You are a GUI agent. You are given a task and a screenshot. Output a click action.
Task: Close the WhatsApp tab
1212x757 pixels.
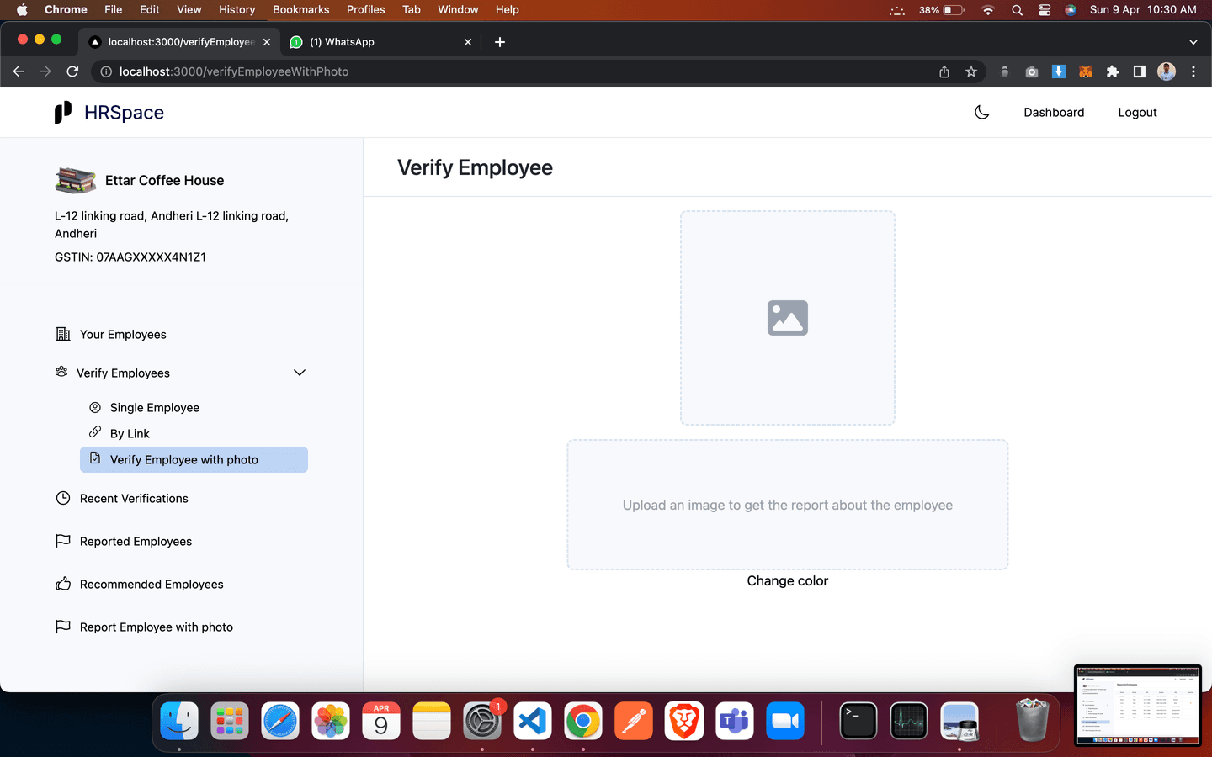click(x=468, y=42)
